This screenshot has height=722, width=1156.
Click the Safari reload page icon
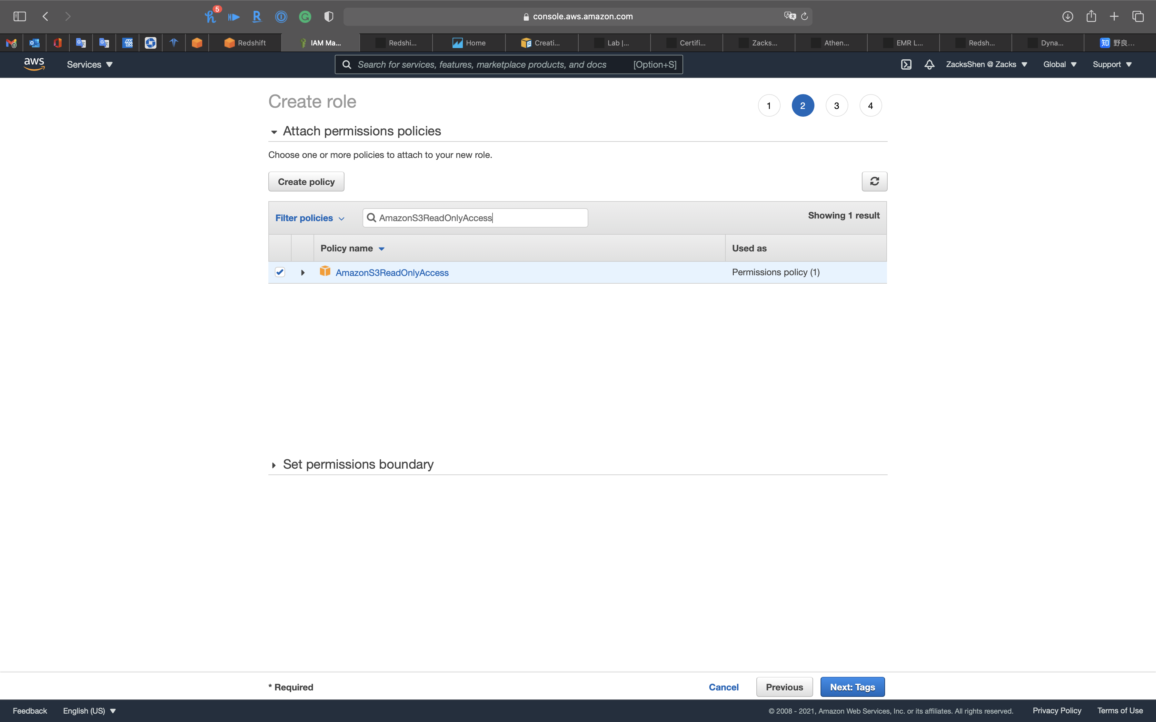(804, 16)
